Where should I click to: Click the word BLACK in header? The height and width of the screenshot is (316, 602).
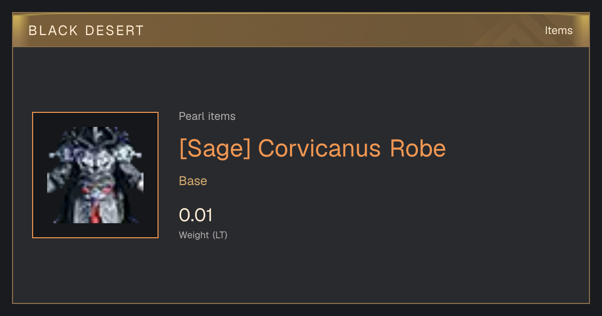click(x=53, y=31)
